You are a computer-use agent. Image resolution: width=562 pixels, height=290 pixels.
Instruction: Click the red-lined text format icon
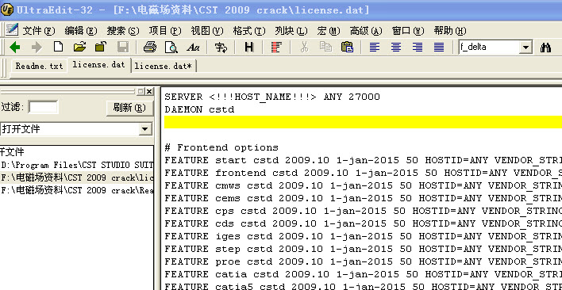coord(276,48)
